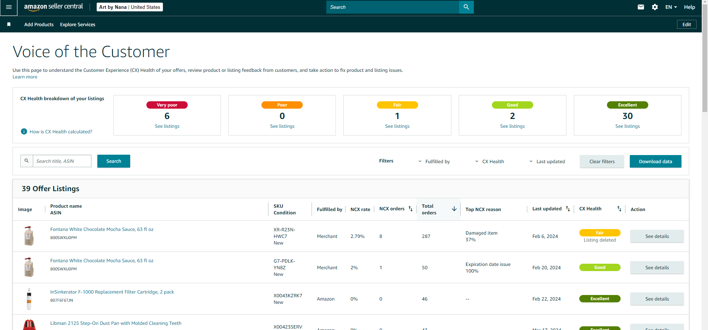Open Fontana Mocha Sauce G7-PDLK listing link
The width and height of the screenshot is (708, 330).
(102, 260)
